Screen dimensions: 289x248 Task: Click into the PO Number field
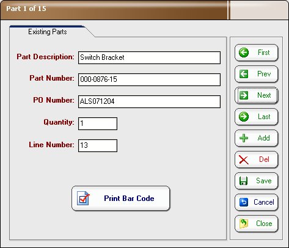point(149,101)
